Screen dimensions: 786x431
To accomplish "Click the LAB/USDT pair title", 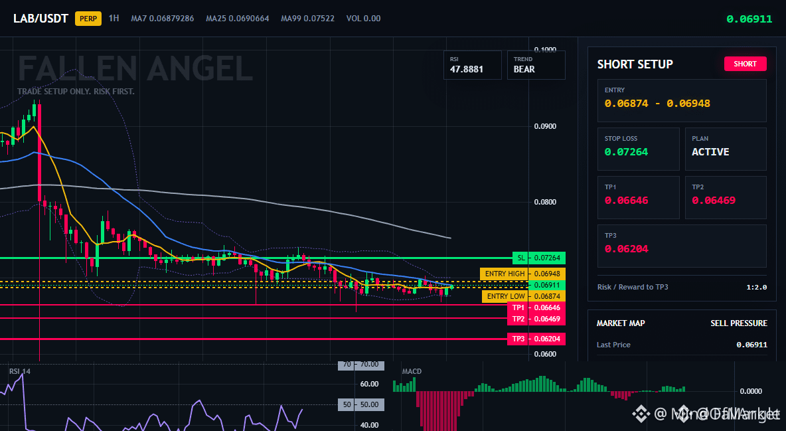I will [x=40, y=19].
